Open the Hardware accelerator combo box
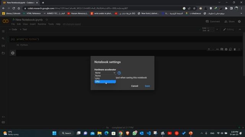The height and width of the screenshot is (137, 245). (x=105, y=73)
